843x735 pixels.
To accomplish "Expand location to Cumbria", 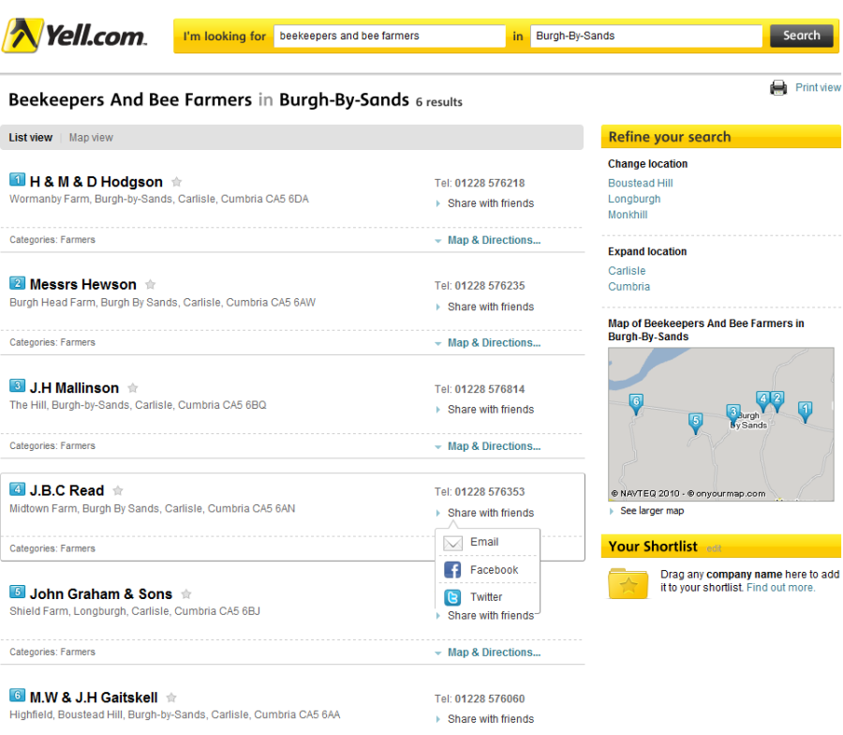I will click(629, 287).
